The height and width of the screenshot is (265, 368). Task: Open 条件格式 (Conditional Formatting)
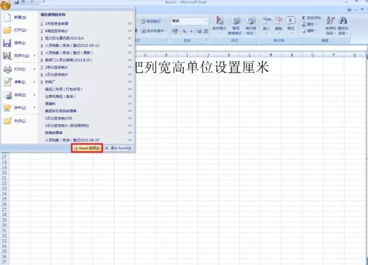(x=219, y=25)
